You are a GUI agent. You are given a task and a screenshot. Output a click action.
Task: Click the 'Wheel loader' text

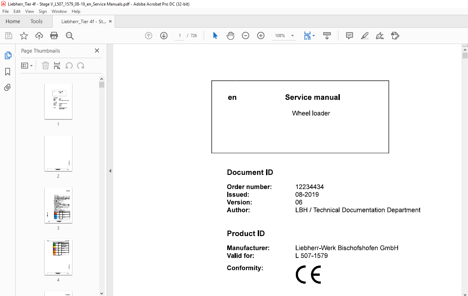[311, 113]
